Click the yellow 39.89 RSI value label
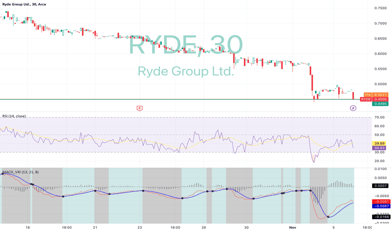 (x=379, y=143)
